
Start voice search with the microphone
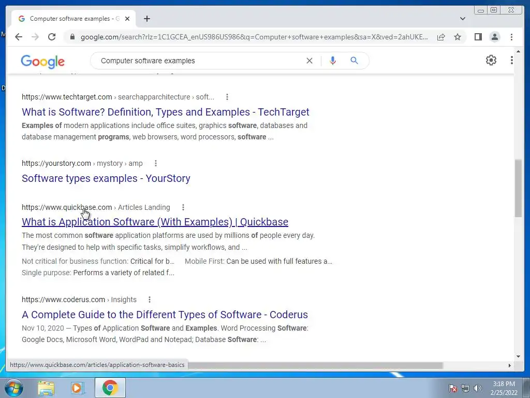[333, 61]
